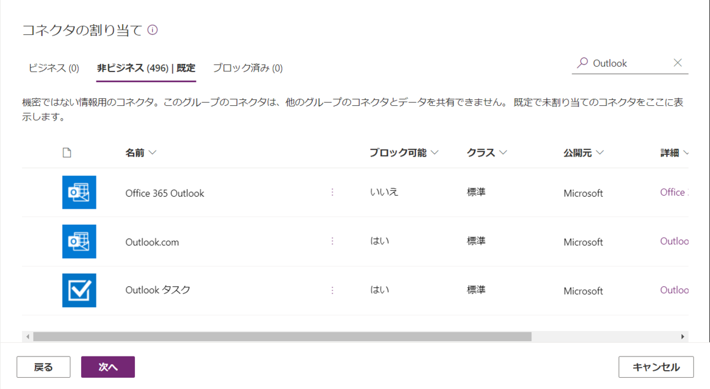This screenshot has width=710, height=389.
Task: Click the Outlook search input field
Action: (x=630, y=63)
